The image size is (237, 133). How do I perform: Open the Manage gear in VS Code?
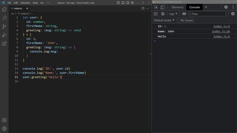pos(4,129)
